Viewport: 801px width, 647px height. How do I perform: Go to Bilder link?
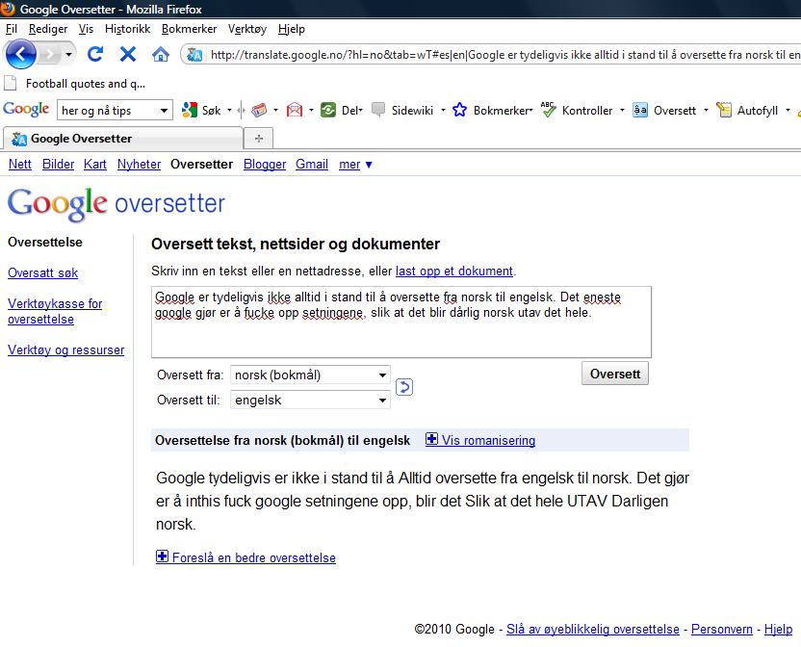click(x=58, y=164)
